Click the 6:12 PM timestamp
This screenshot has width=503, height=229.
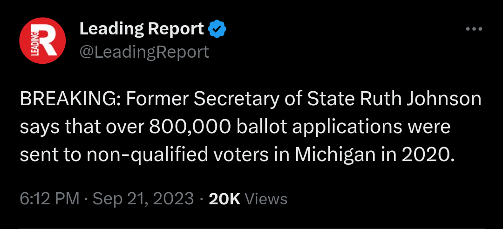tap(49, 199)
